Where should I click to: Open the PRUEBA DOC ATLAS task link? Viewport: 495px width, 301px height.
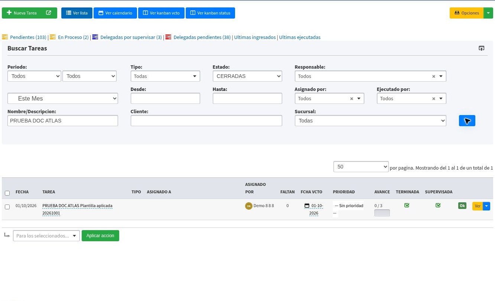77,209
